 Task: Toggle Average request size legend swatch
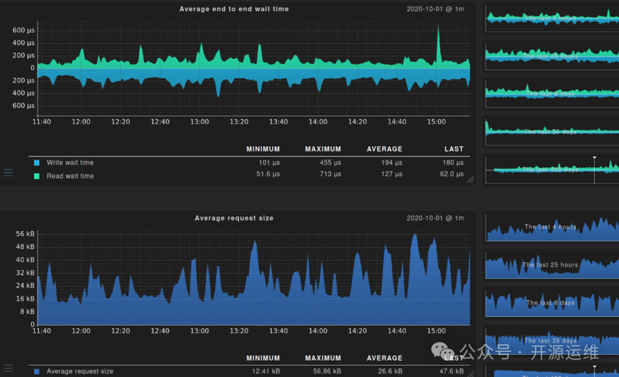coord(37,371)
